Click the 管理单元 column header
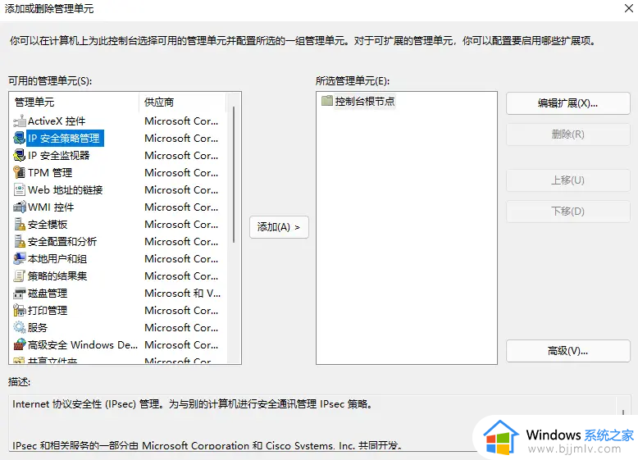The width and height of the screenshot is (638, 460). (x=74, y=102)
